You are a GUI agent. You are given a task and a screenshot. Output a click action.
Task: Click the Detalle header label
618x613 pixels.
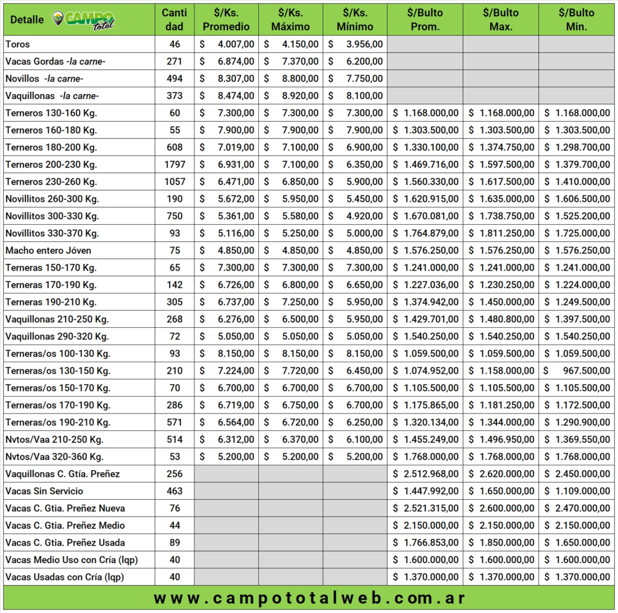click(27, 19)
